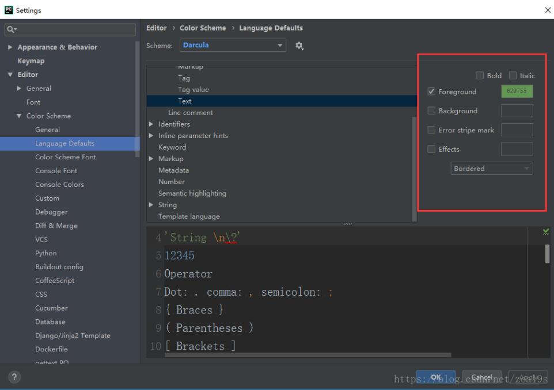Click the Apply button
This screenshot has width=554, height=390.
click(528, 377)
